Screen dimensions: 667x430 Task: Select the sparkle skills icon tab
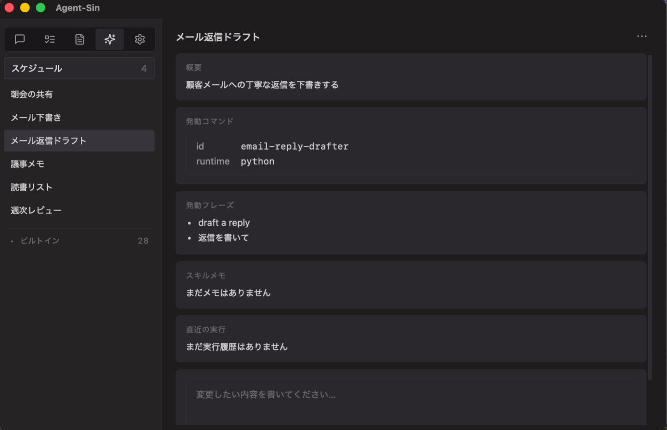coord(110,39)
